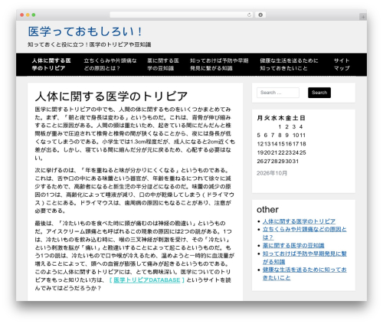Focus the Search text field
383x324 pixels.
278,93
